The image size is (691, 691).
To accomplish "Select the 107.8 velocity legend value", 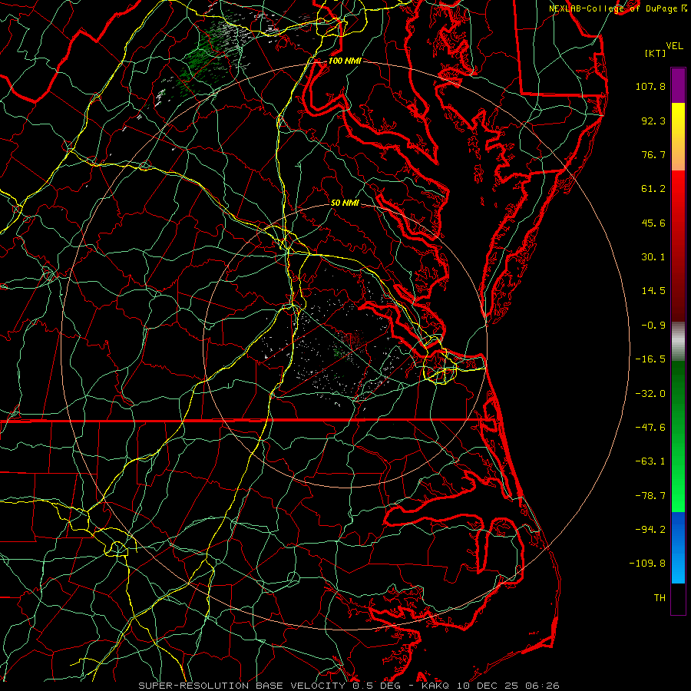I will coord(650,86).
